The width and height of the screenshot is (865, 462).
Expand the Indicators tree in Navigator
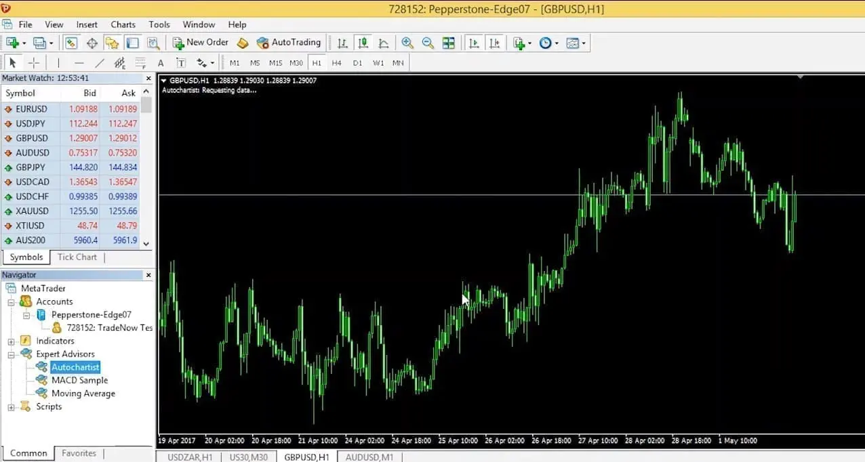click(9, 341)
